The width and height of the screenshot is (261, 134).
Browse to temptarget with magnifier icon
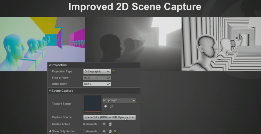point(112,106)
